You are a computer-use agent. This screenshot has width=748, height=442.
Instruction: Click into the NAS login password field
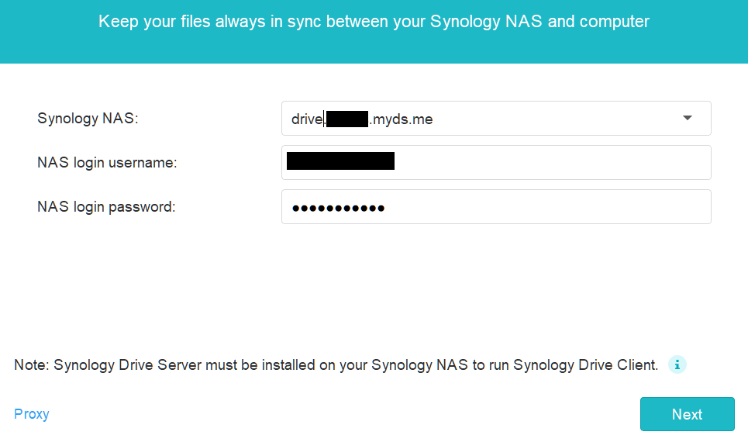coord(496,207)
